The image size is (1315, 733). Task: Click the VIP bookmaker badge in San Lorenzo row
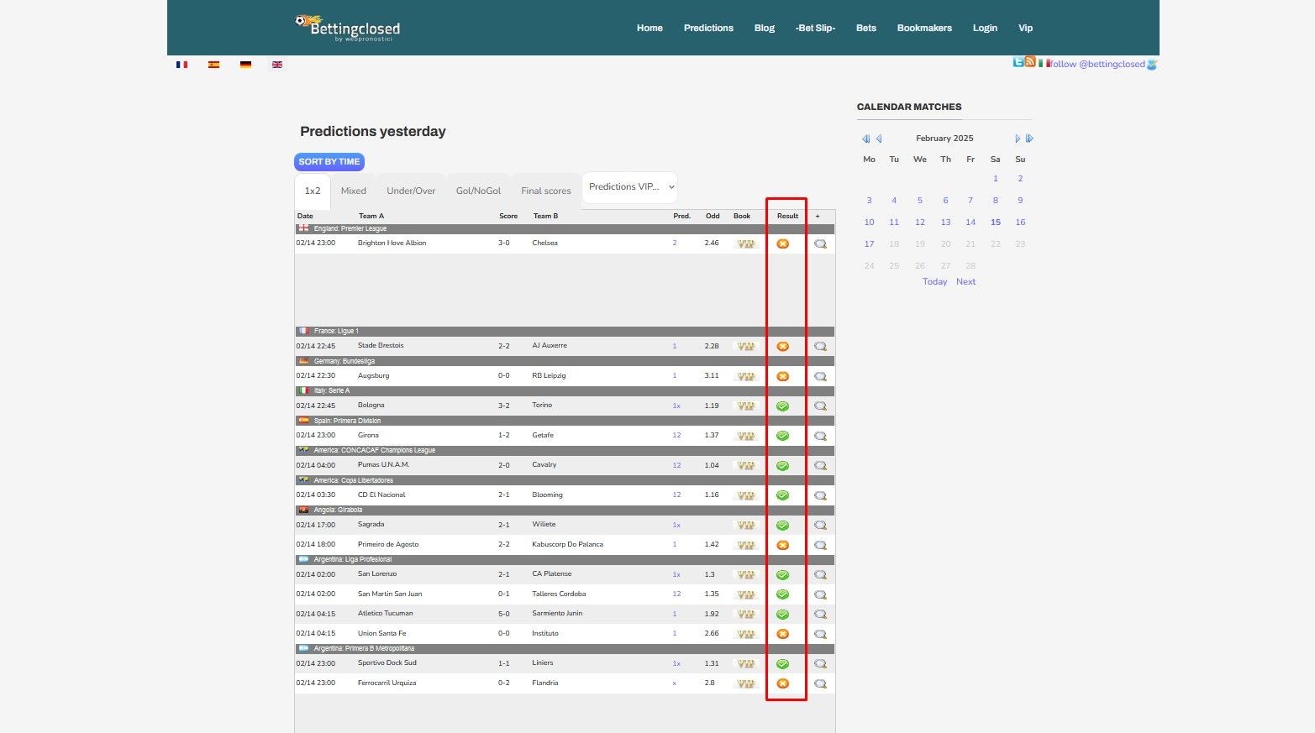click(x=745, y=574)
